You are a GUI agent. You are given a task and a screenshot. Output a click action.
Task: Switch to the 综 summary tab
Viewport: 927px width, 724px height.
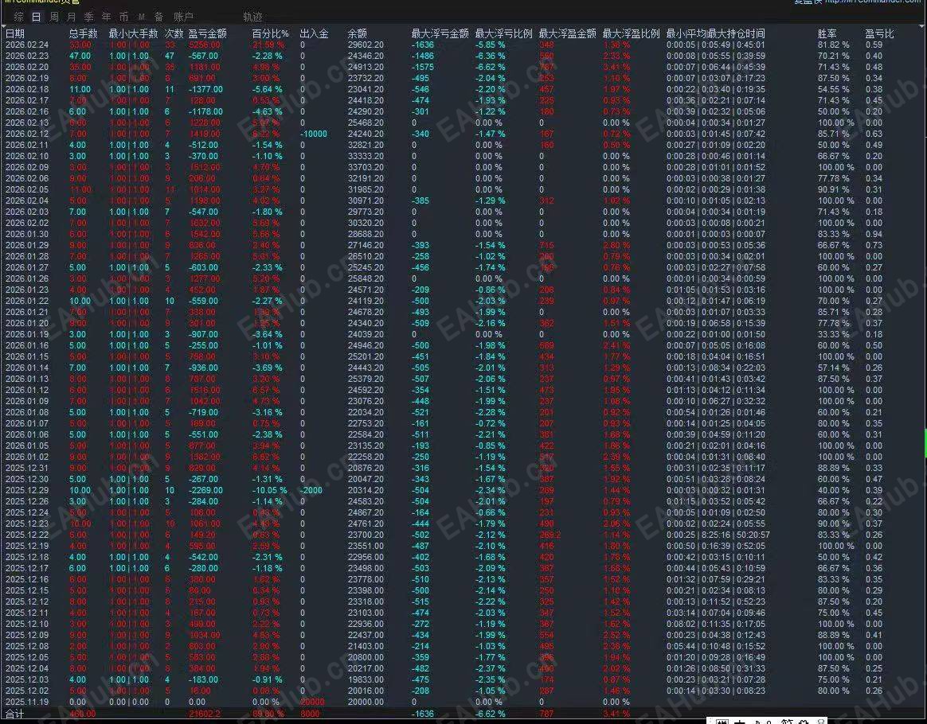(19, 18)
